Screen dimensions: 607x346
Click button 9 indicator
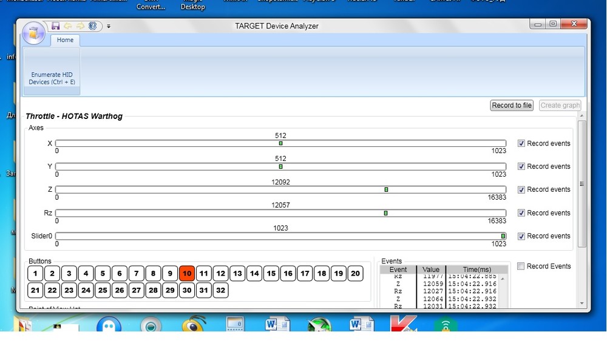coord(170,273)
